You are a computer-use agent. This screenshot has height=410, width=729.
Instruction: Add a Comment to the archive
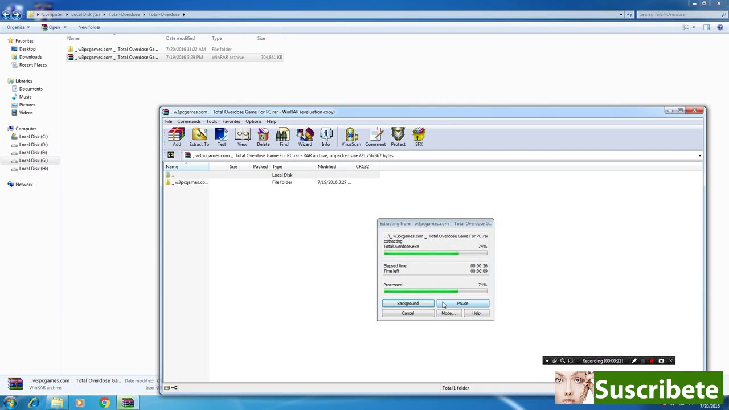375,136
